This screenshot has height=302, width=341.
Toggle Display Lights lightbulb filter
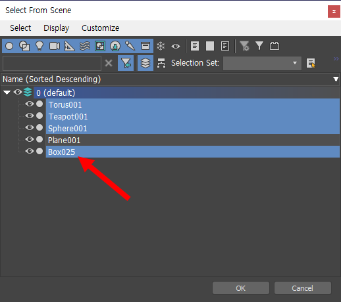39,46
